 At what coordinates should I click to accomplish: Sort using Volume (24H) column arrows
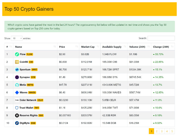point(149,47)
